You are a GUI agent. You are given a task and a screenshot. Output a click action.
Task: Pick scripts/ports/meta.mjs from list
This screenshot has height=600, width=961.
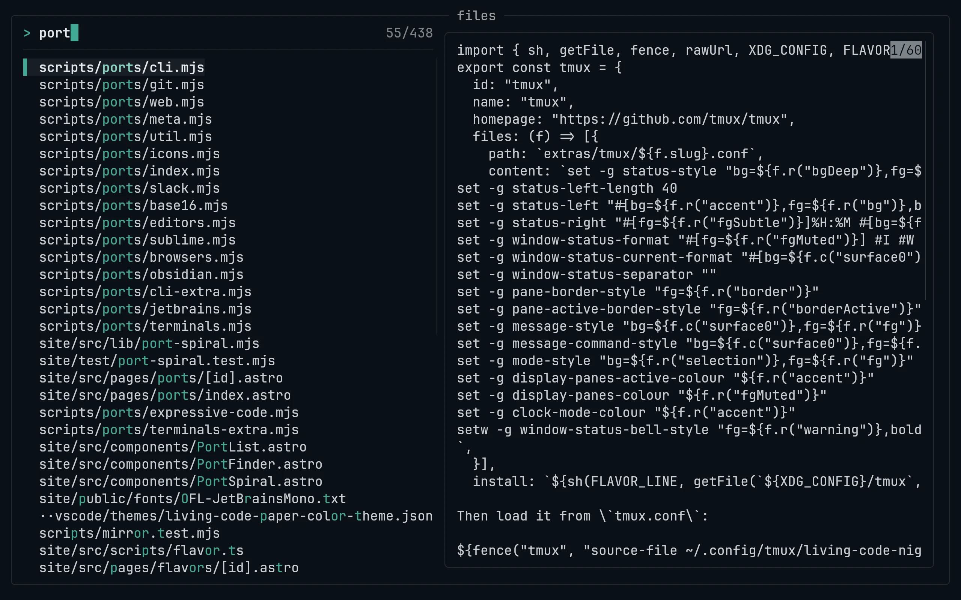(125, 120)
